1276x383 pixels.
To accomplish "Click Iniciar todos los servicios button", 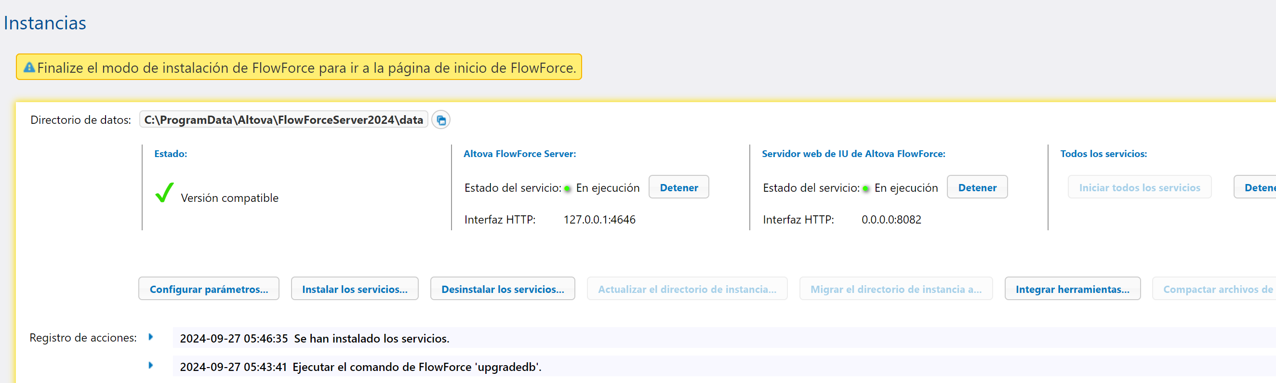I will pos(1139,187).
